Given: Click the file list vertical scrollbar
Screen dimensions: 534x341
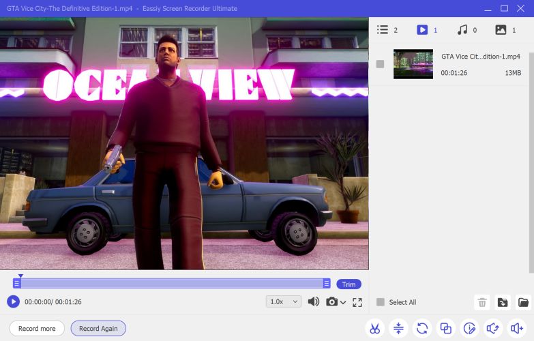Looking at the screenshot, I should coord(531,163).
